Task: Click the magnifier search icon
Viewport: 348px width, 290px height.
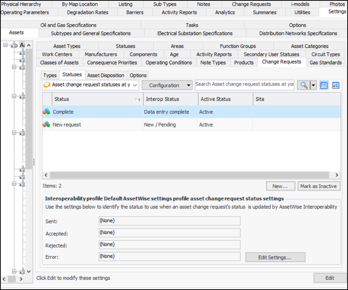Action: click(303, 85)
